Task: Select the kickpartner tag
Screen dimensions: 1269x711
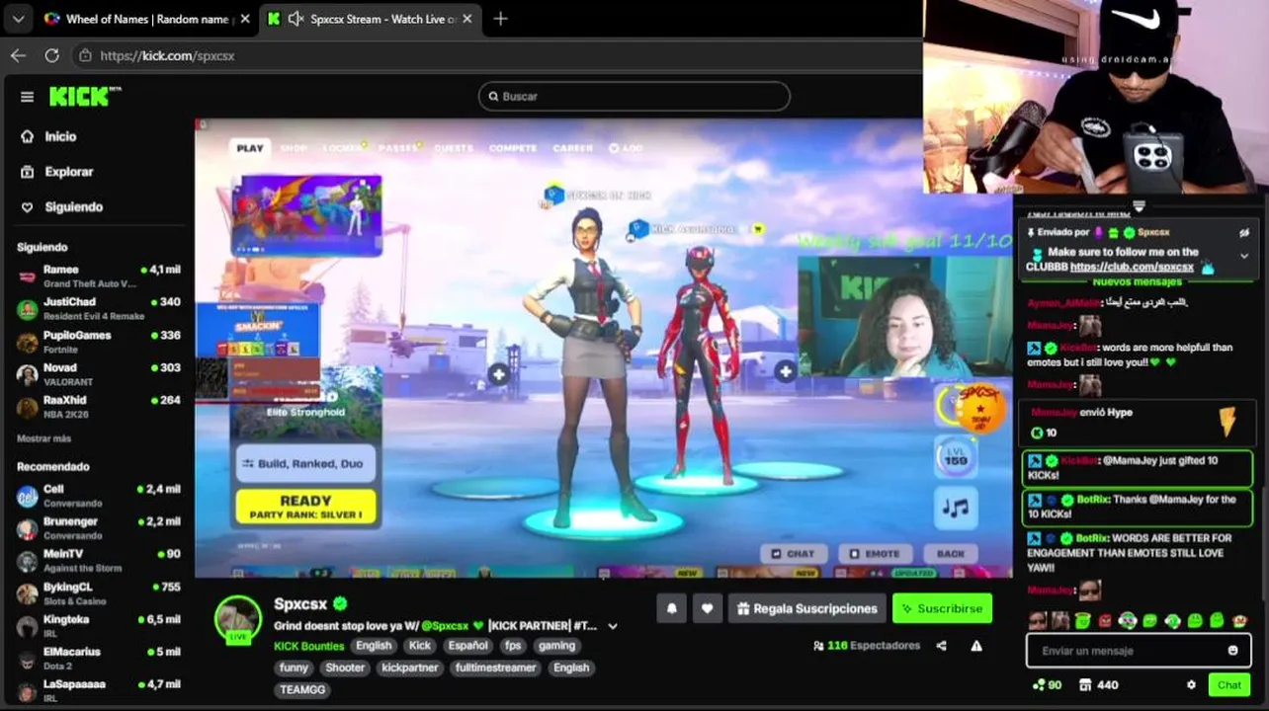Action: [x=409, y=668]
